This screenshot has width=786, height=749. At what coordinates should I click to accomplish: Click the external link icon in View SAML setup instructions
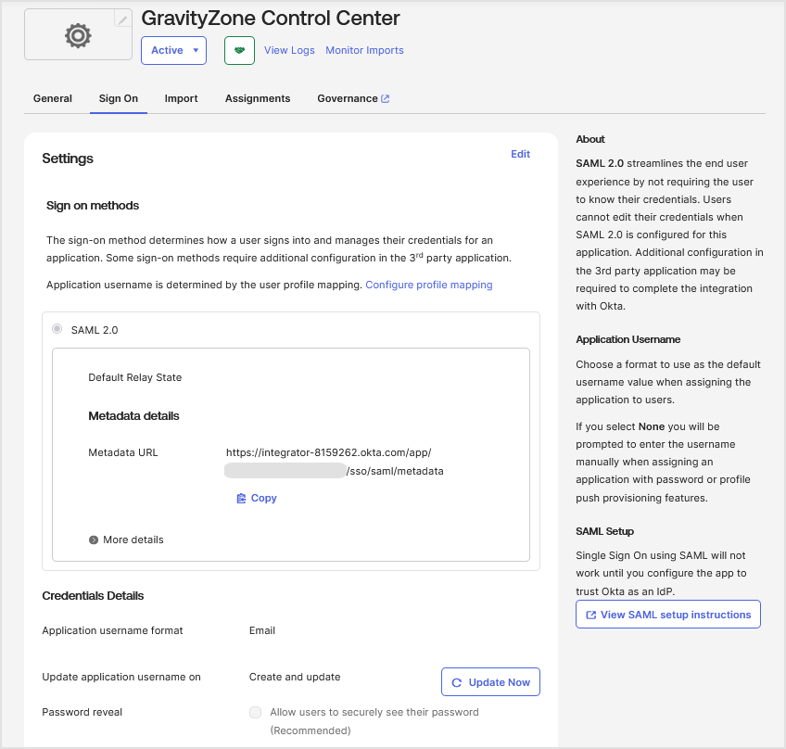click(x=591, y=616)
